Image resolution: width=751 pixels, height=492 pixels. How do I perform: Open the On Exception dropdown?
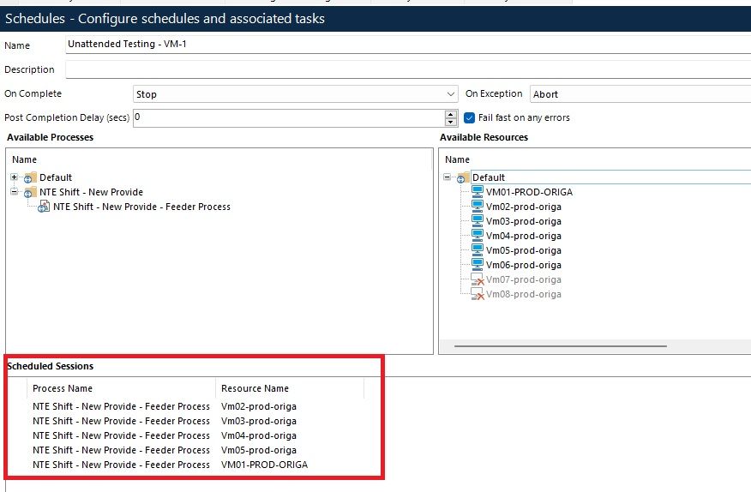pos(639,94)
